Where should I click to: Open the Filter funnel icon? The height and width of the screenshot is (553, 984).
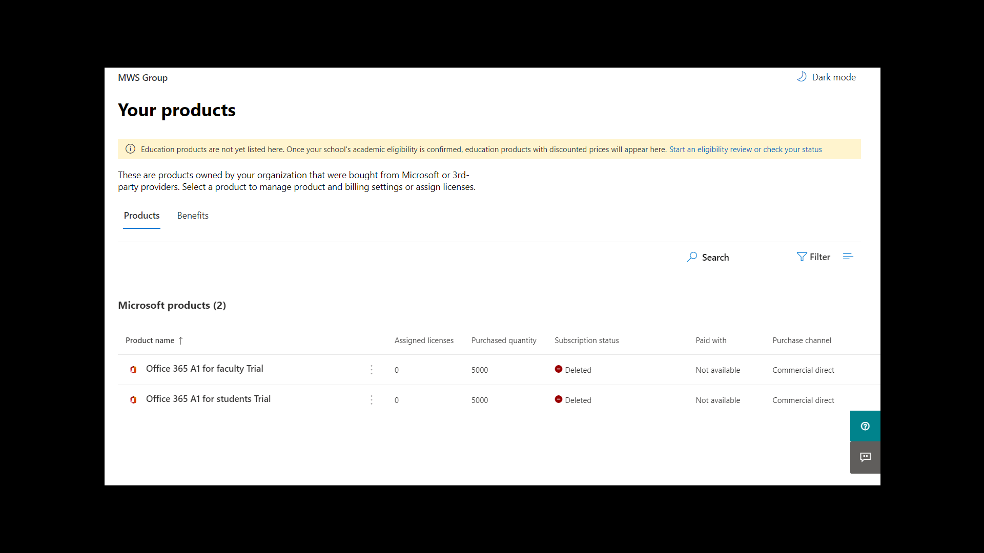(802, 257)
